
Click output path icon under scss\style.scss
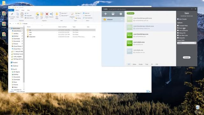(134, 45)
